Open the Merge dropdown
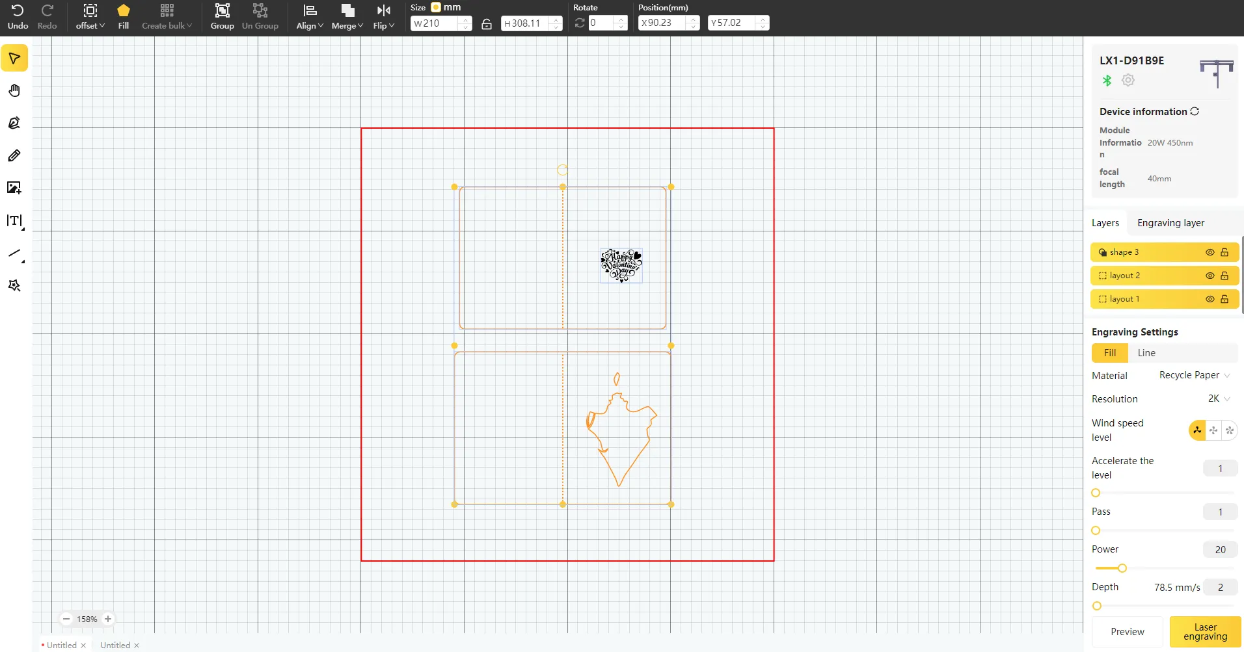1244x652 pixels. click(x=347, y=17)
